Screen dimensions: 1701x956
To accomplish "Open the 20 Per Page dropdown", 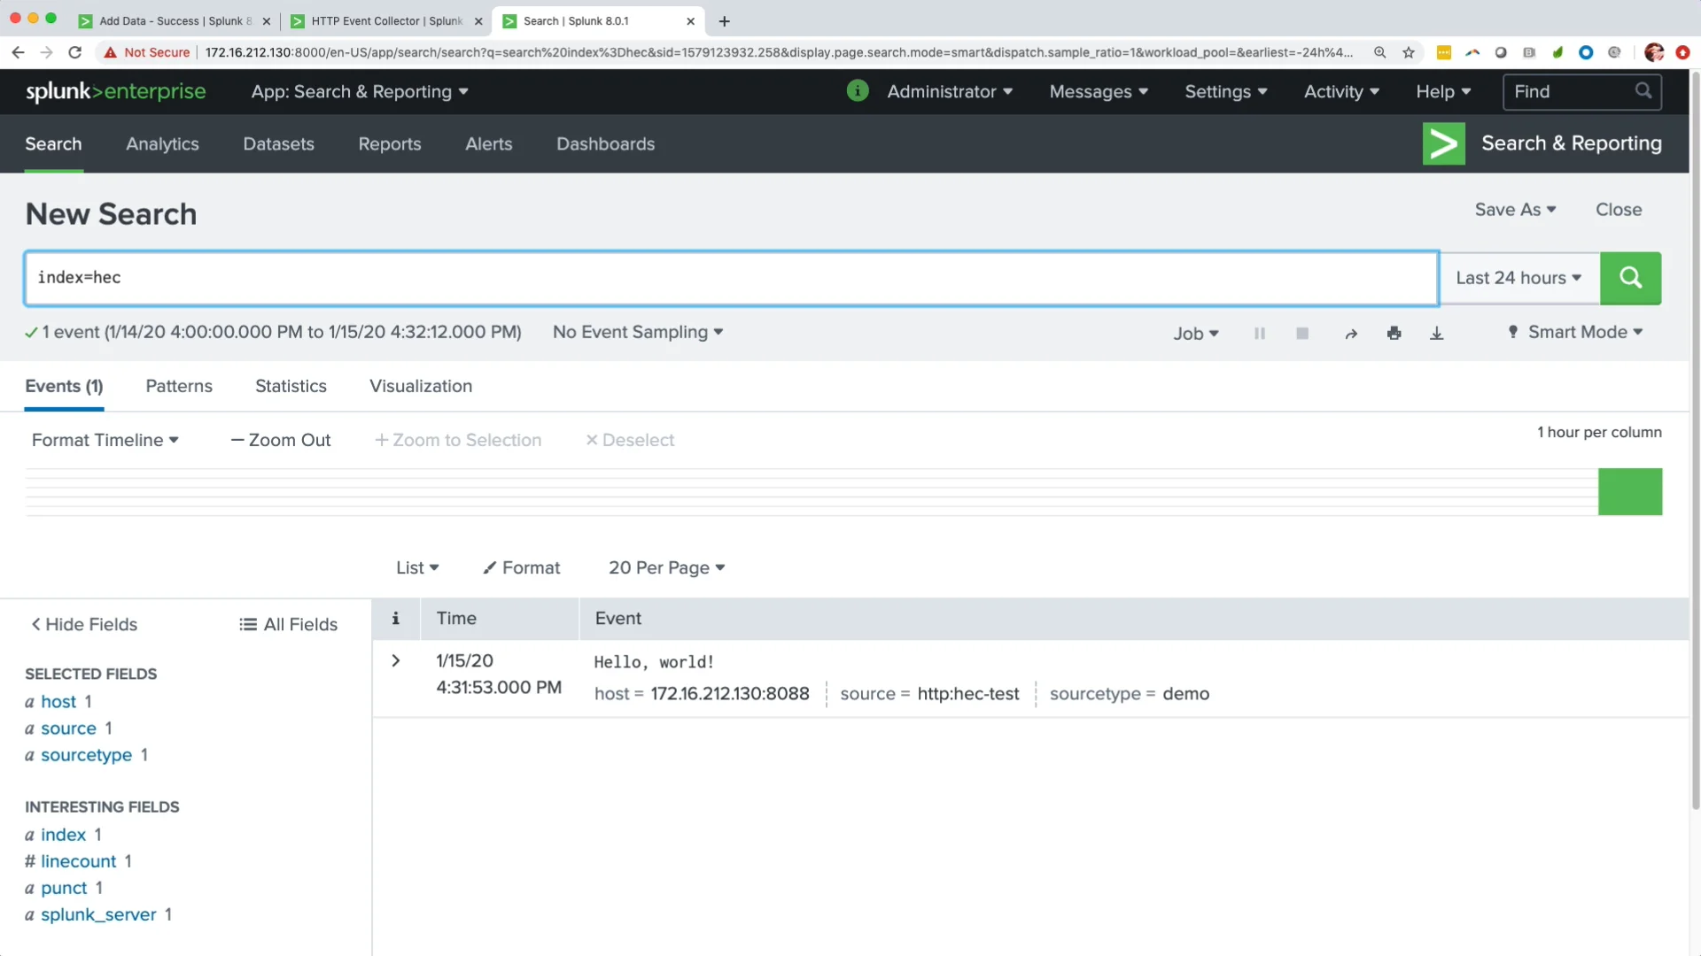I will click(666, 567).
